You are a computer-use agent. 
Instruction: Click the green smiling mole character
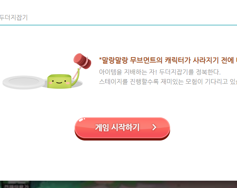pos(60,81)
